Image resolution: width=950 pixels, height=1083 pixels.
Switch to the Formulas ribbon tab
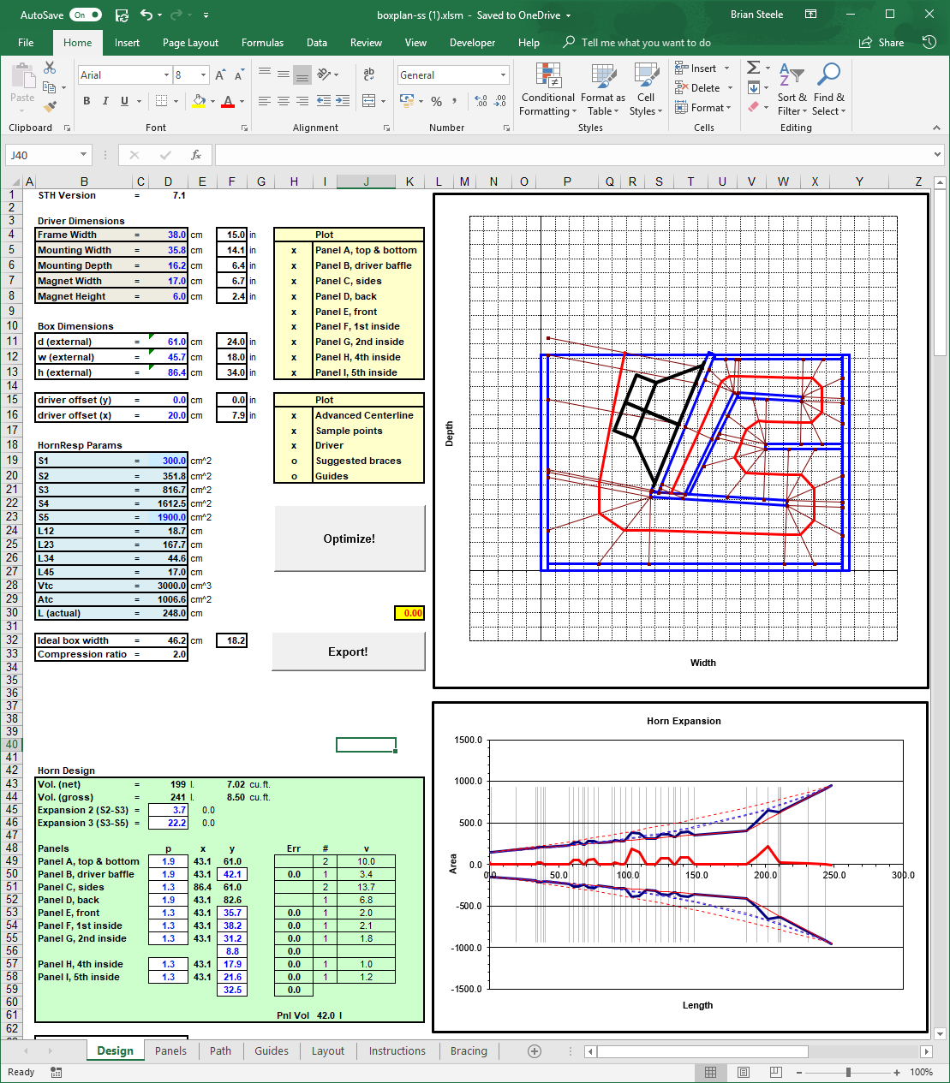[x=262, y=43]
